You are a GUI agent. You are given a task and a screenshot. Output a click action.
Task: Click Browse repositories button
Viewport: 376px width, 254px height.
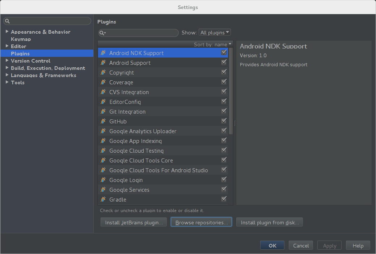201,222
